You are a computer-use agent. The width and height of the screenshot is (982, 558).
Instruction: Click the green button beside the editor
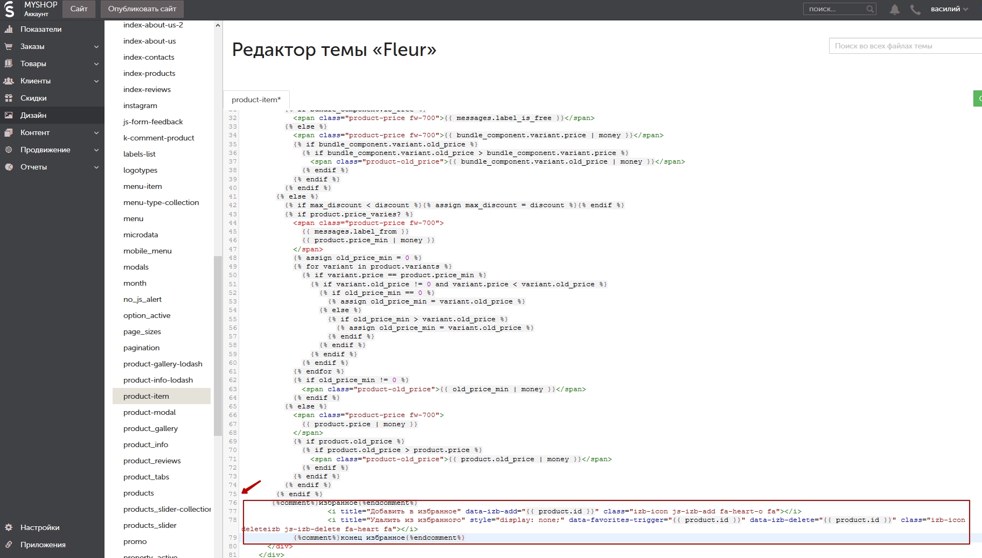978,98
